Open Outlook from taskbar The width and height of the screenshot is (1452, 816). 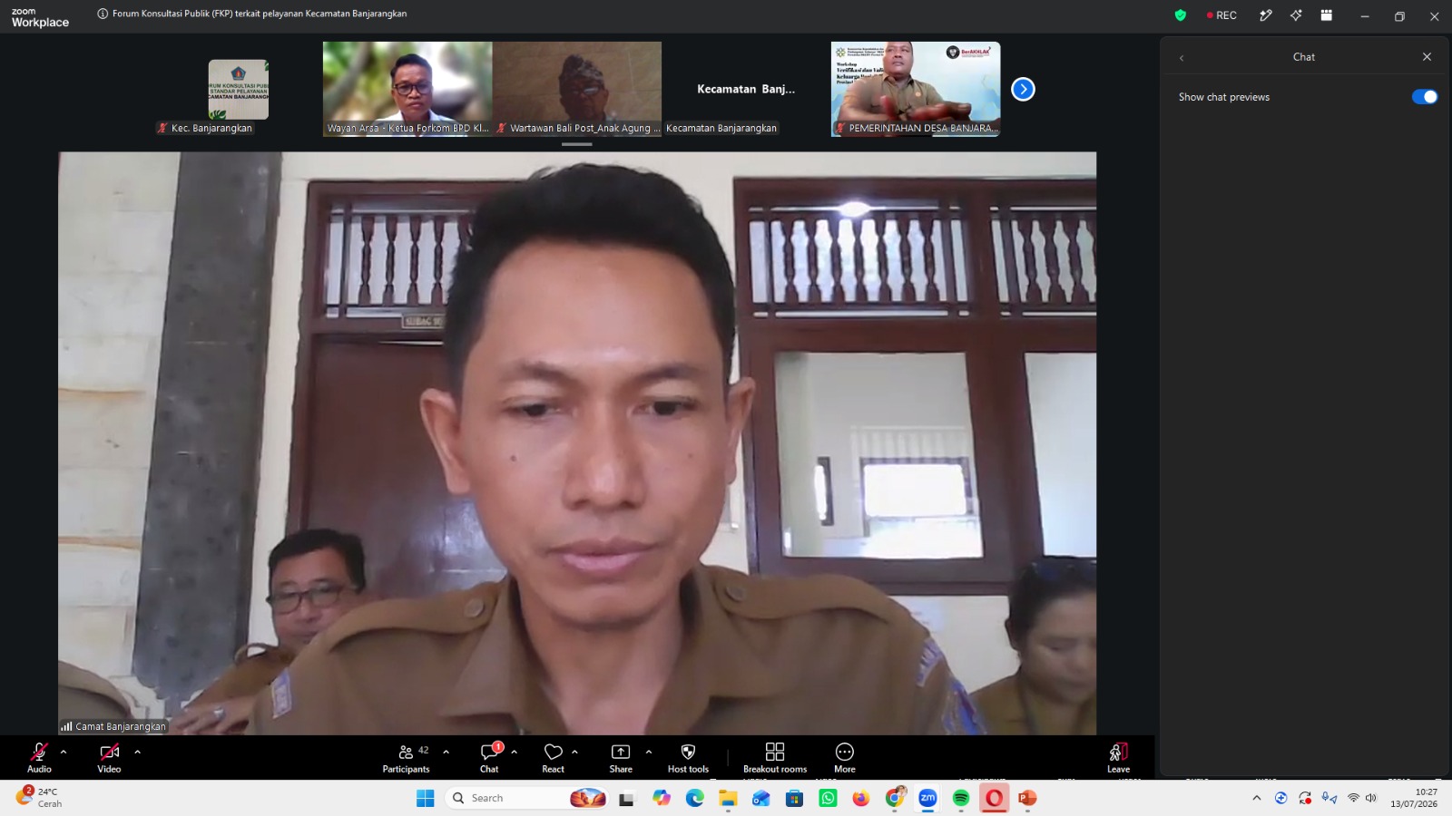[761, 798]
